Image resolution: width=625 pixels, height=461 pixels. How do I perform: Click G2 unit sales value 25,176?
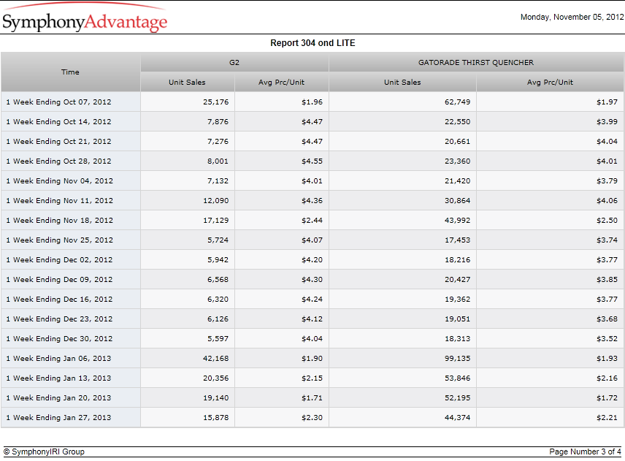click(x=215, y=102)
